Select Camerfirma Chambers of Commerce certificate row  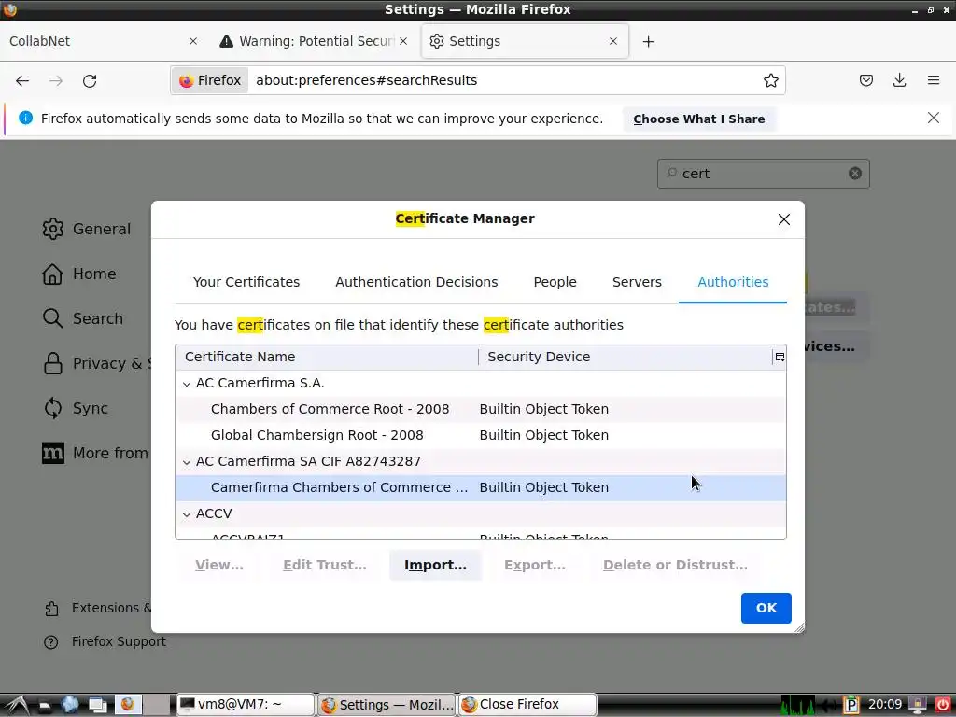(x=481, y=487)
